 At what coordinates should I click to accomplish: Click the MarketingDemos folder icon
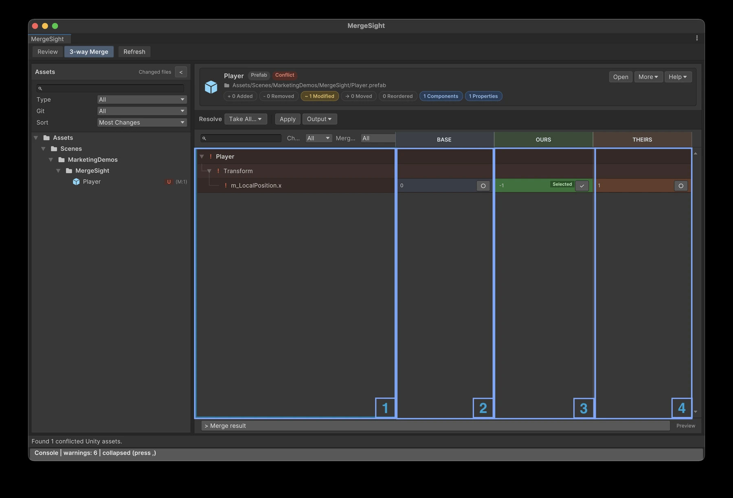[x=61, y=160]
